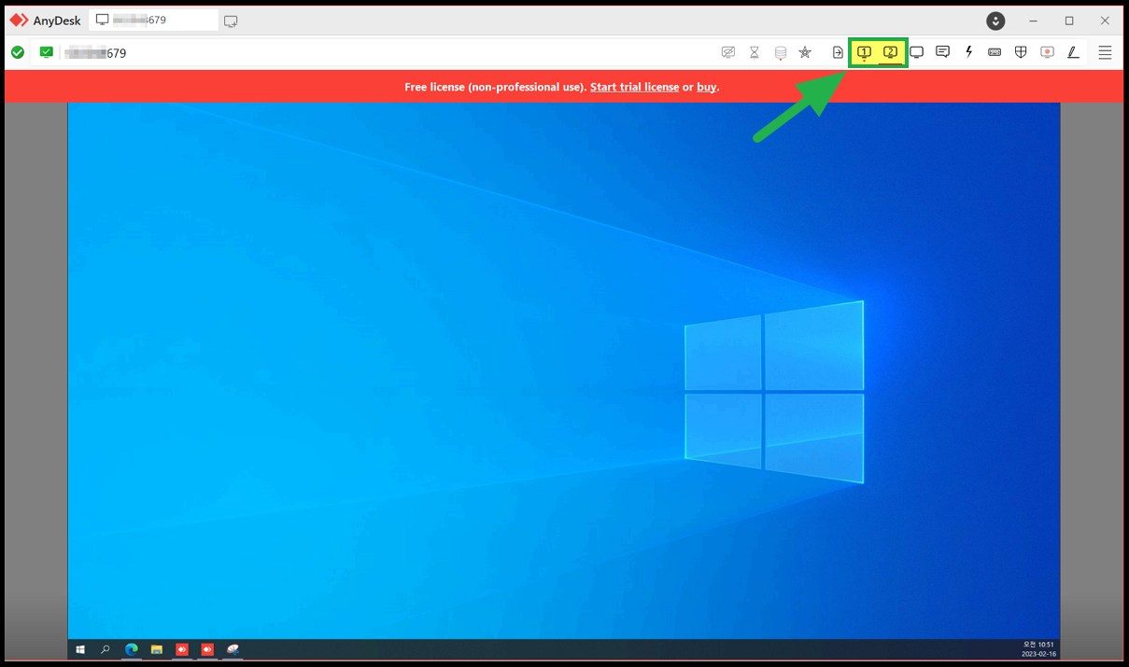
Task: Open the chat icon in the toolbar
Action: pyautogui.click(x=943, y=52)
